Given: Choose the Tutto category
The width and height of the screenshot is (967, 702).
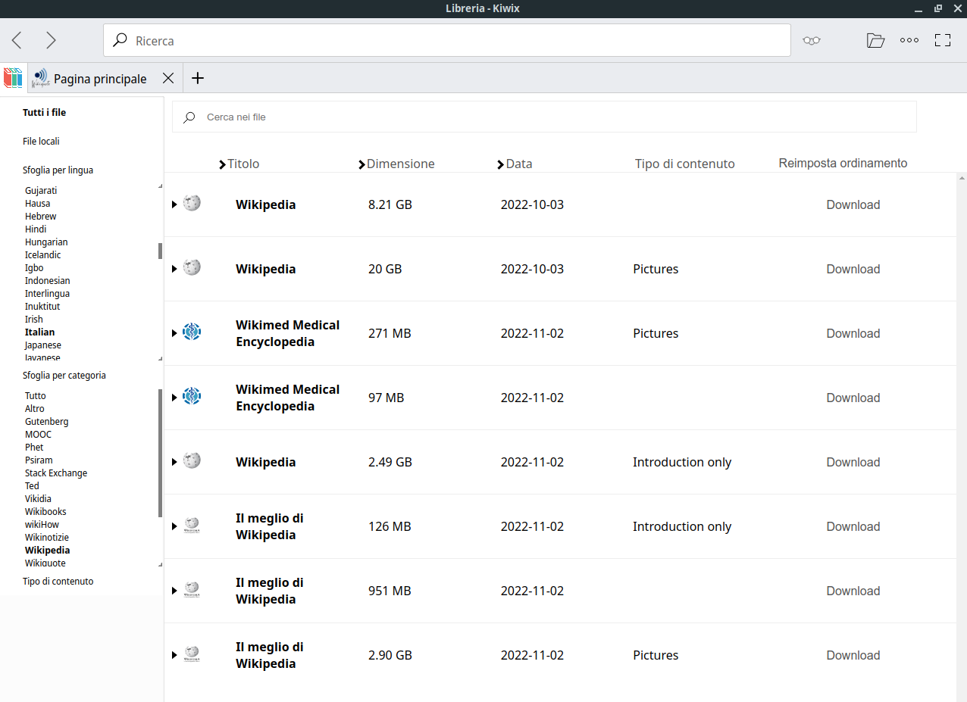Looking at the screenshot, I should 35,395.
